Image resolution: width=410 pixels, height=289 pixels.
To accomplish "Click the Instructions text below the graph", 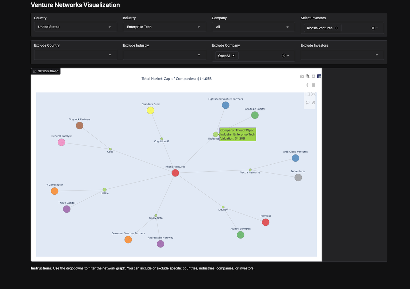I will coord(143,268).
